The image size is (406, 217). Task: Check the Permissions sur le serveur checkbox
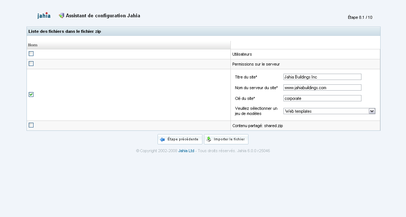[x=31, y=63]
